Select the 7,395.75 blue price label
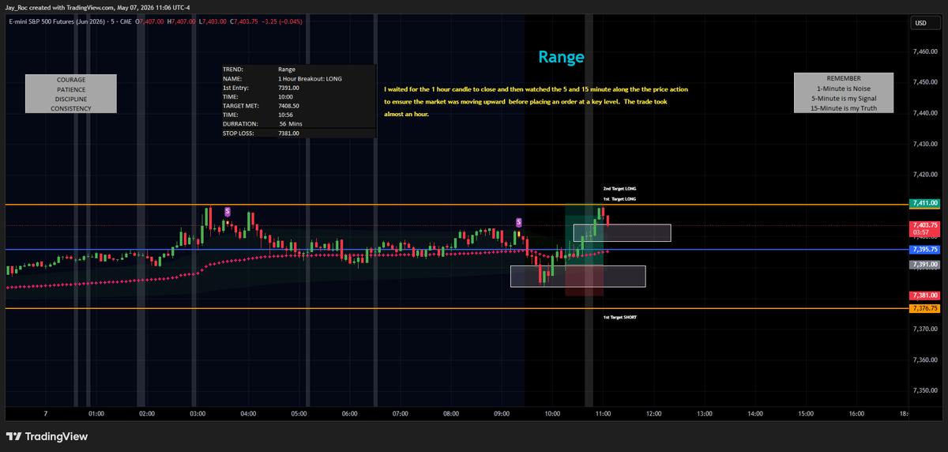Screen dimensions: 948x452 (x=924, y=249)
